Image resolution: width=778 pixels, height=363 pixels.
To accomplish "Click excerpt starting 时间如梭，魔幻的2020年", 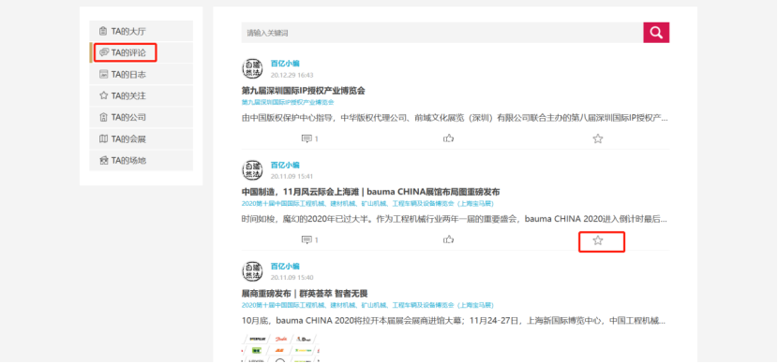I will coord(455,219).
